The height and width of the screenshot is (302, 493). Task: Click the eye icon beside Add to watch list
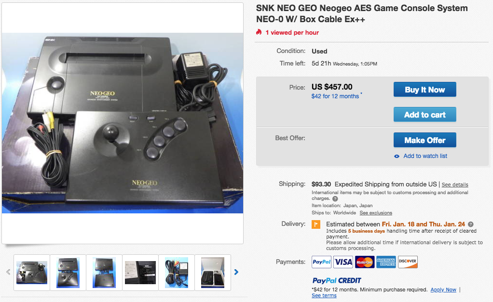pos(397,157)
